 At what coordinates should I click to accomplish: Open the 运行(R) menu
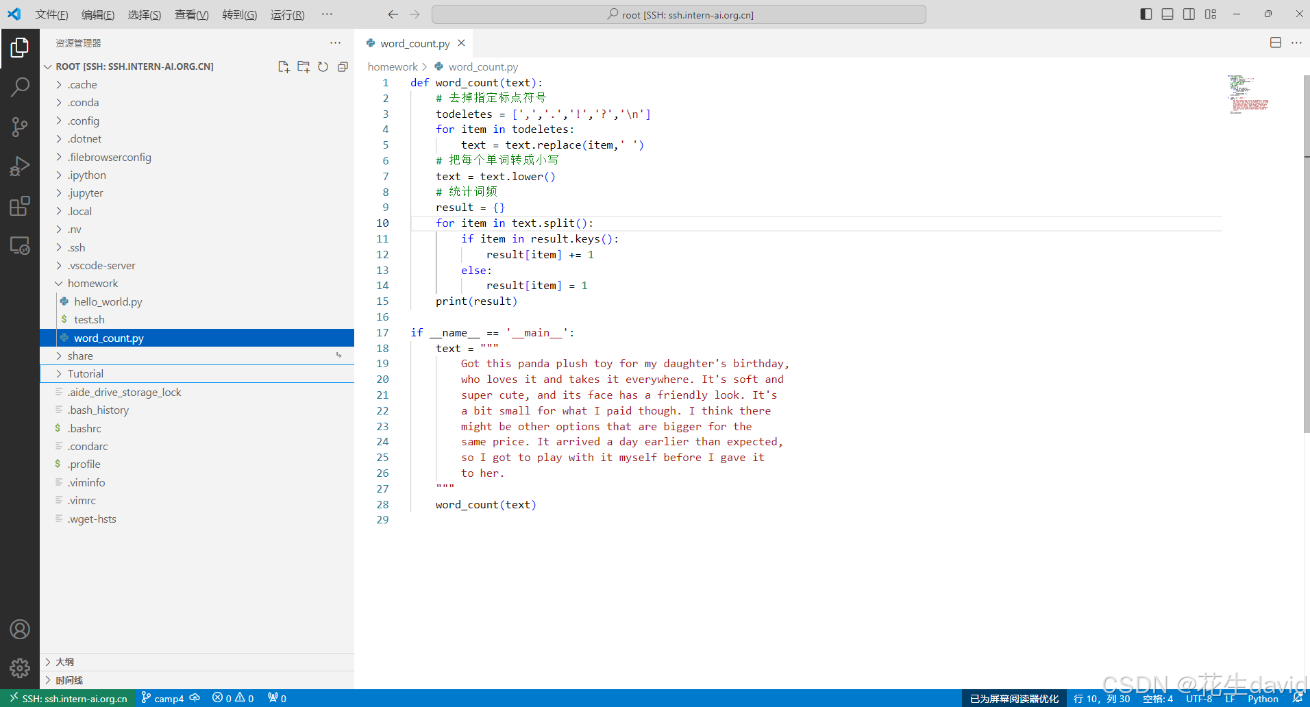coord(288,14)
